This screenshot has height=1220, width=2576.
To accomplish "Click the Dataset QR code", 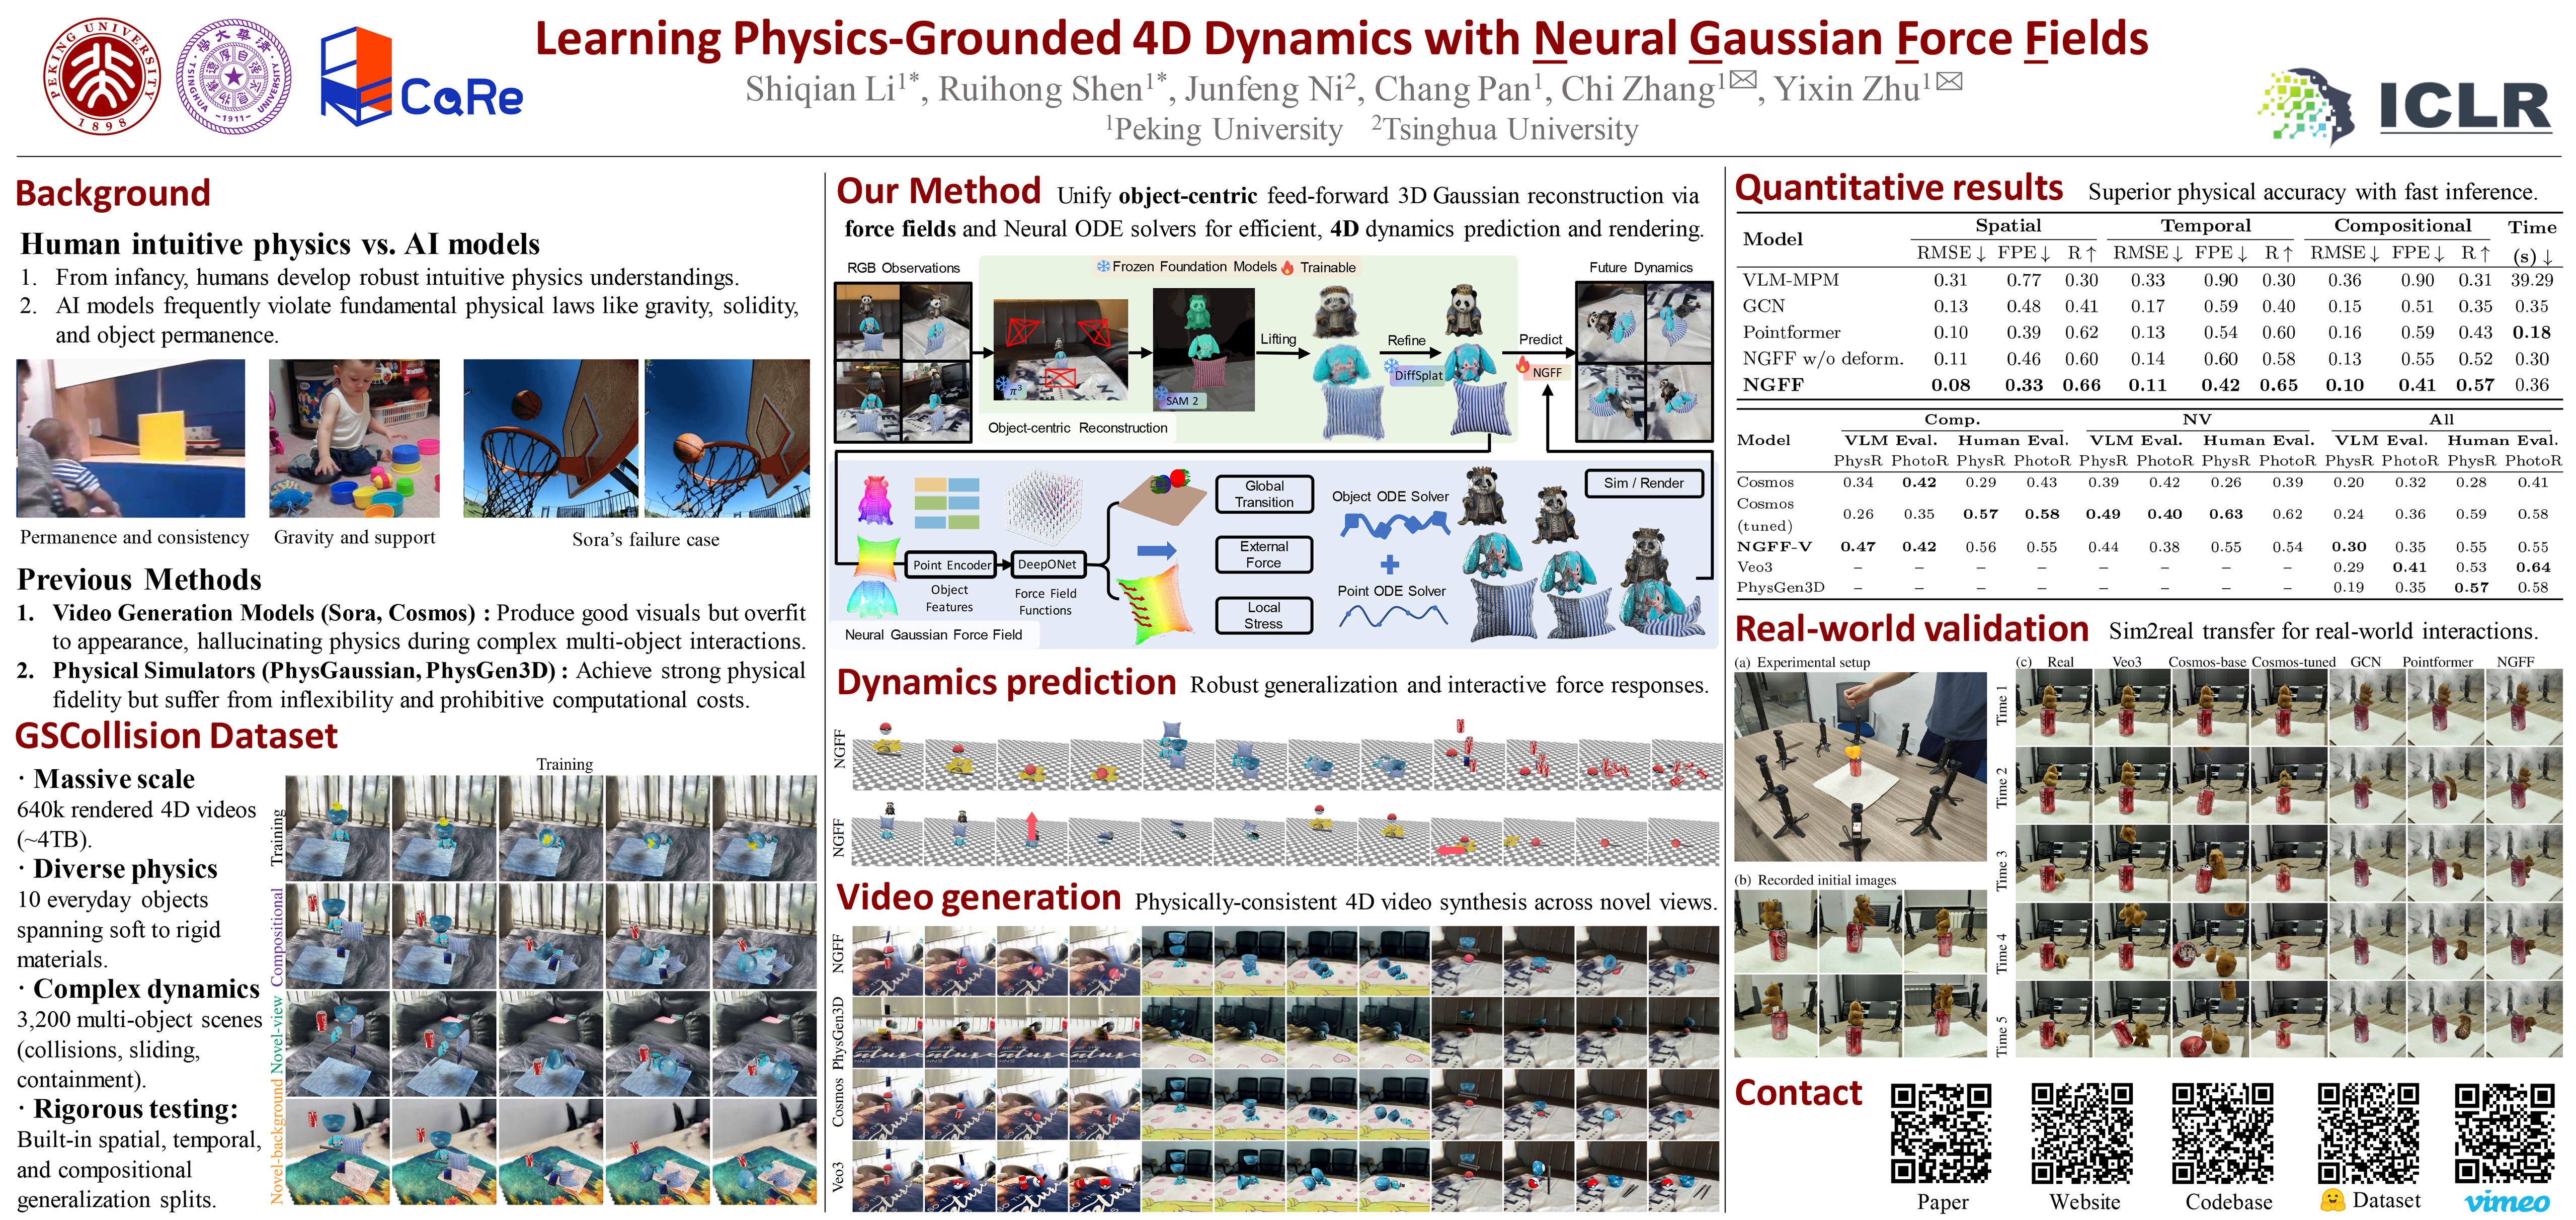I will [x=2368, y=1133].
